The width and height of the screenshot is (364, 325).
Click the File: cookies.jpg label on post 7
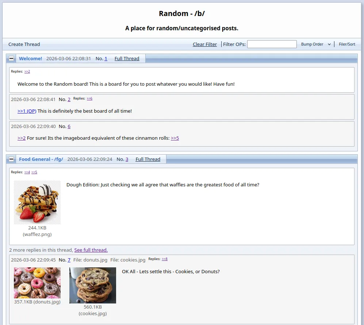(128, 260)
